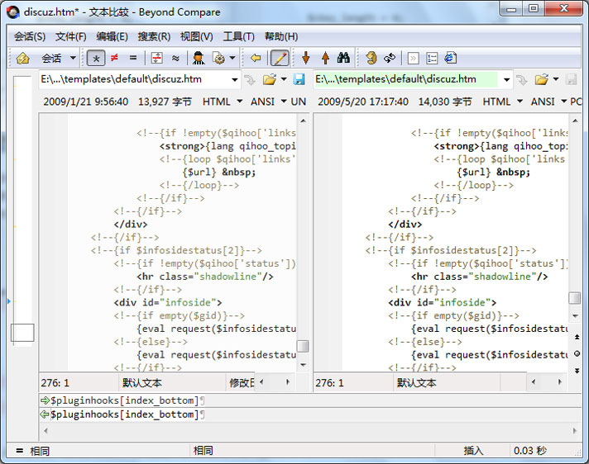The height and width of the screenshot is (464, 589).
Task: Open the left ANSI encoding dropdown
Action: click(x=269, y=102)
